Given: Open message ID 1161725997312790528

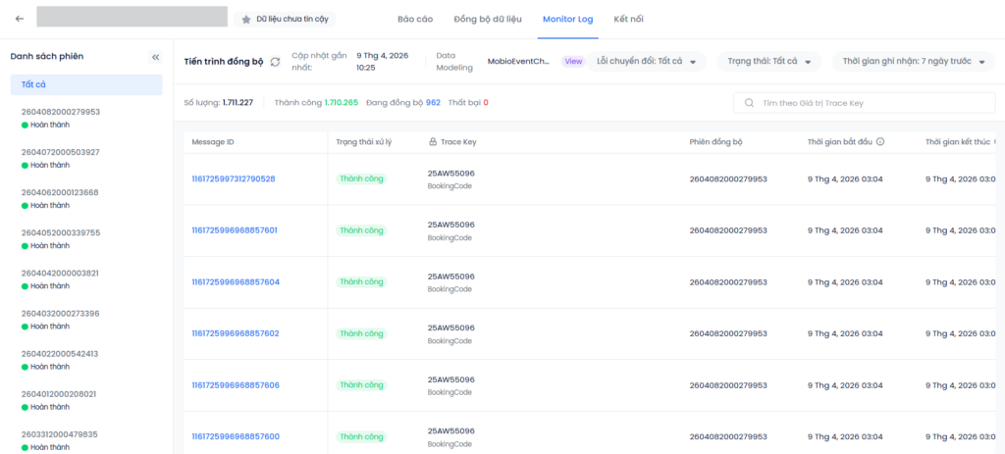Looking at the screenshot, I should coord(234,178).
